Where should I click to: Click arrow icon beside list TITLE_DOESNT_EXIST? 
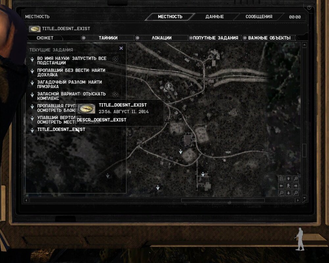pos(32,130)
